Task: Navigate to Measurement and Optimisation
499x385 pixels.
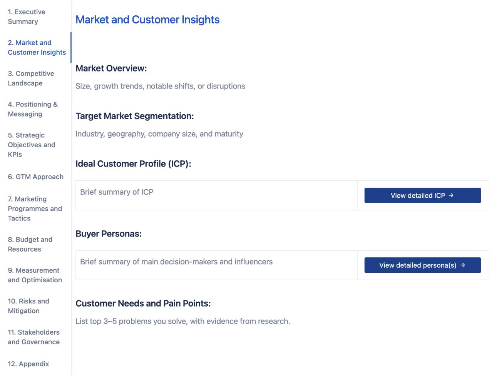Action: [35, 275]
